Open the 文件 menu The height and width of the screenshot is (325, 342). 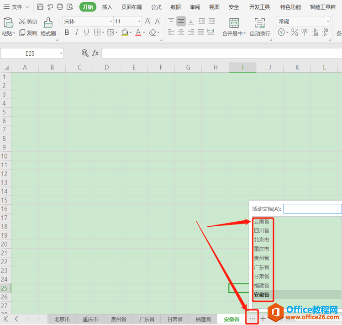pos(16,7)
